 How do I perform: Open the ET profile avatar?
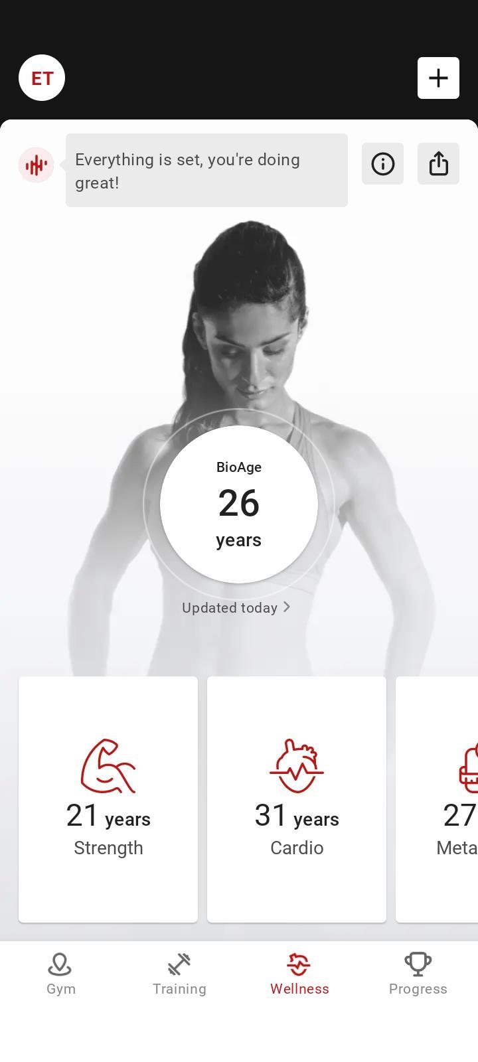coord(42,78)
